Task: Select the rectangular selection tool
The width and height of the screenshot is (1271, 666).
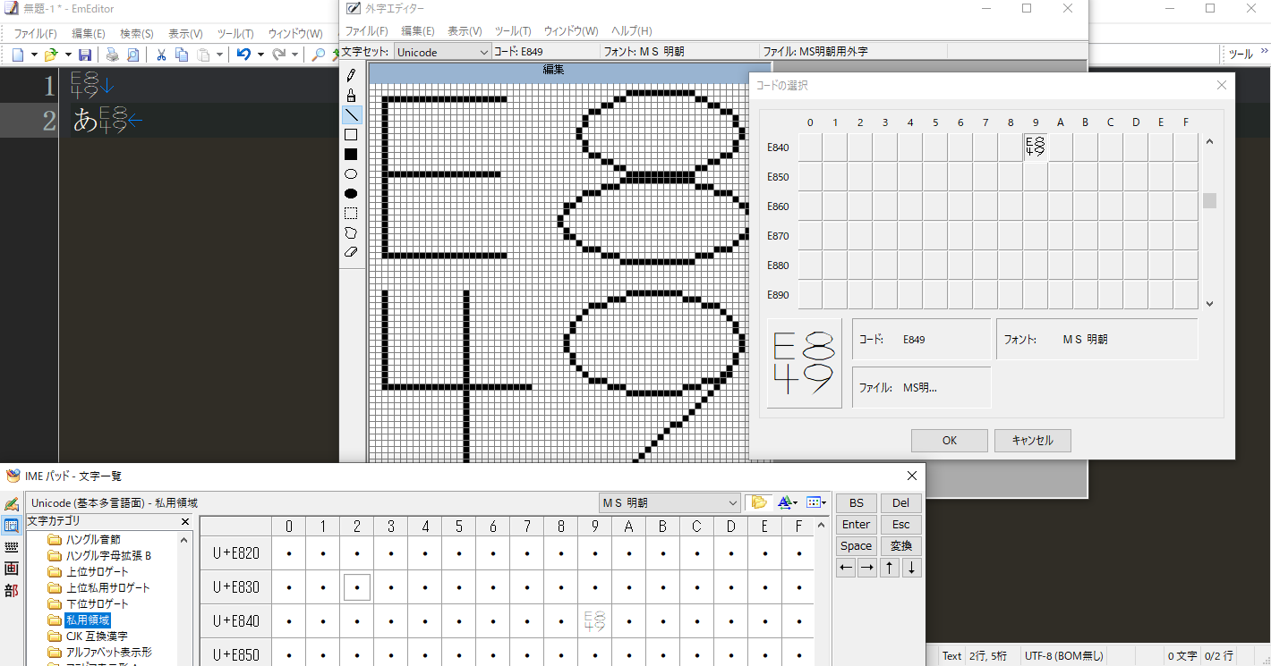Action: coord(351,213)
